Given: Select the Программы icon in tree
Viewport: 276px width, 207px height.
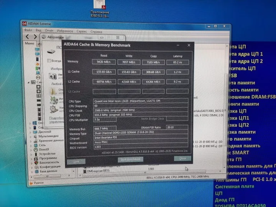Looking at the screenshot, I should click(x=36, y=159).
